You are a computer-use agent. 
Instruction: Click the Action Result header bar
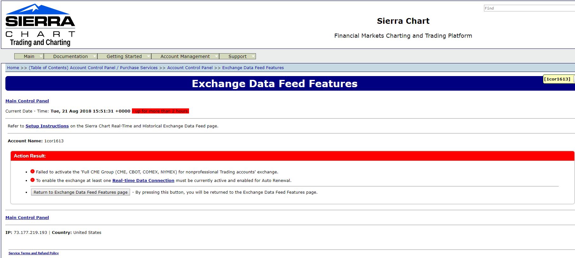coord(292,156)
